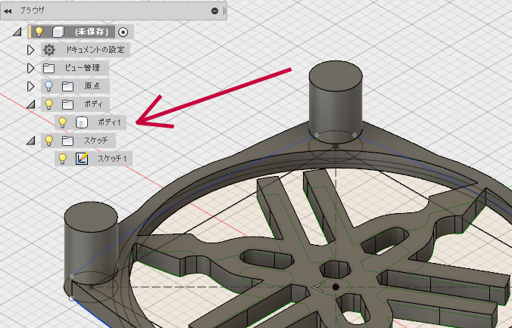Collapse the ブラウザ panel with minus button
Viewport: 512px width, 328px height.
[x=215, y=11]
